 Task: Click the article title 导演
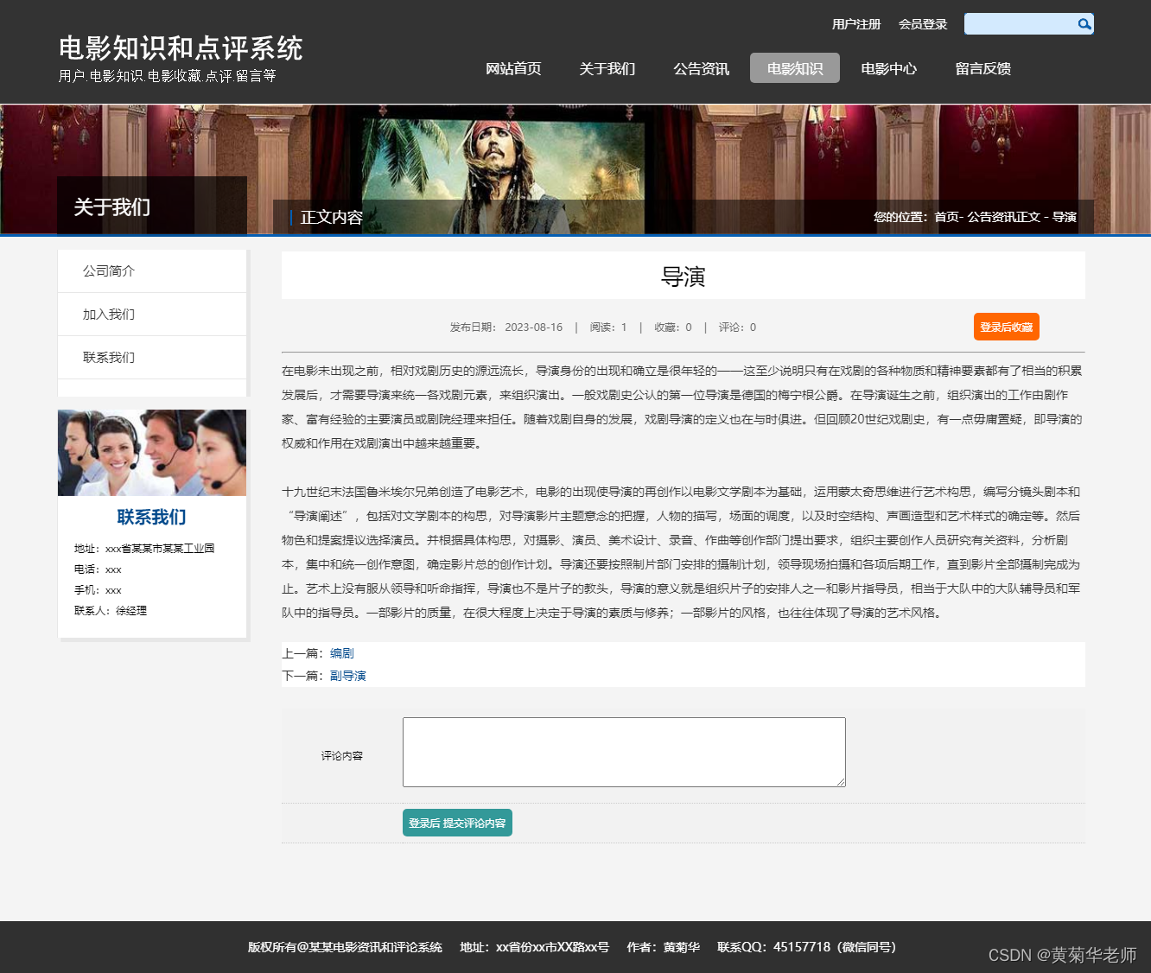tap(684, 277)
